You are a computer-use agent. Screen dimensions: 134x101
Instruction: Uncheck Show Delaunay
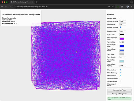tap(120, 73)
